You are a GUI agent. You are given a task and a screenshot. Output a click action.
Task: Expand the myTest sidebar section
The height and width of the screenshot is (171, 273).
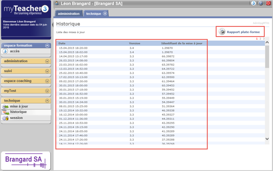tap(47, 91)
